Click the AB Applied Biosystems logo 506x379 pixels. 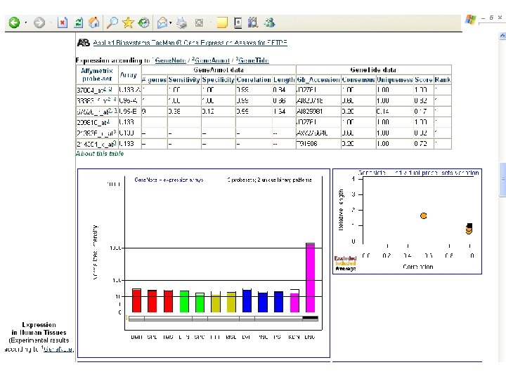click(x=83, y=43)
